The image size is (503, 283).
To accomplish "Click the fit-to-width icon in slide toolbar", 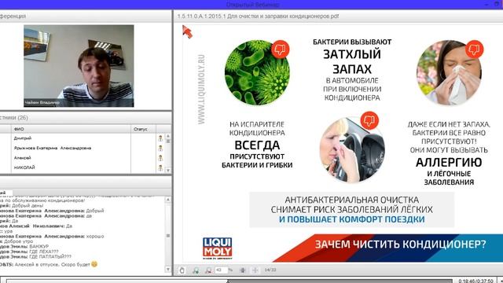I will [255, 270].
